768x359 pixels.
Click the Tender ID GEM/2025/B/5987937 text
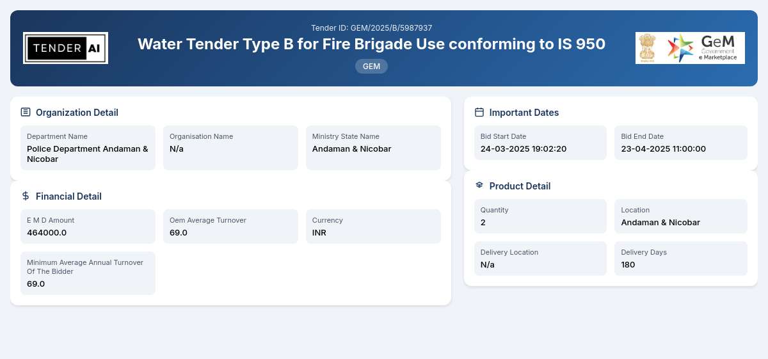click(371, 28)
